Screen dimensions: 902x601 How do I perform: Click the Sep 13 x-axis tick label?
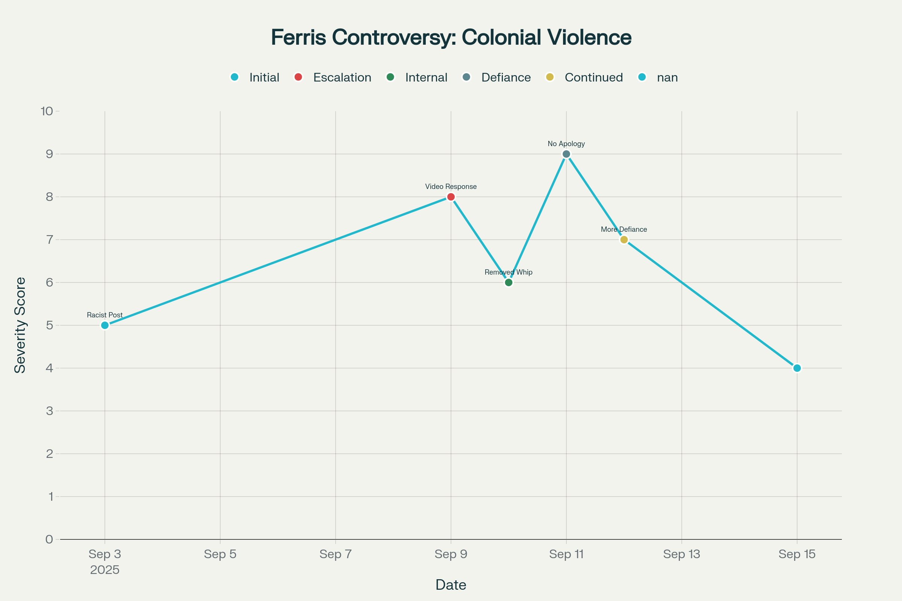click(x=681, y=554)
